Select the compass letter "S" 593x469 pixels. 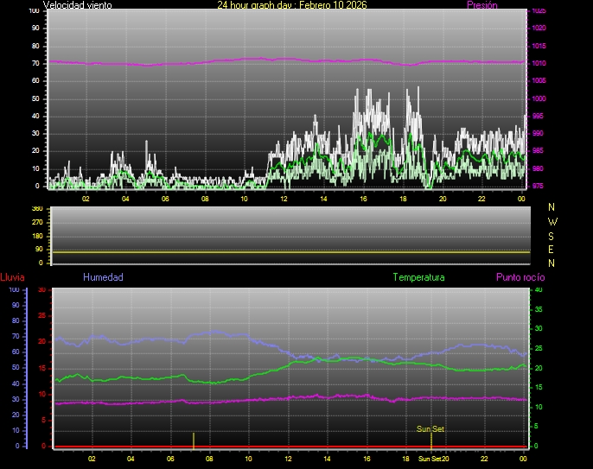(552, 235)
